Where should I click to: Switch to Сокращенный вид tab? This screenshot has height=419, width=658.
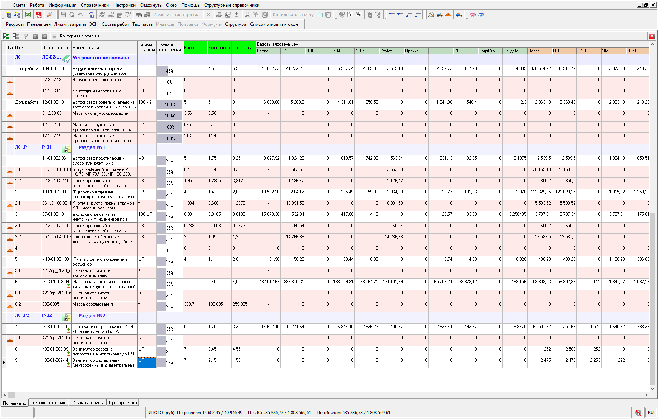click(48, 403)
